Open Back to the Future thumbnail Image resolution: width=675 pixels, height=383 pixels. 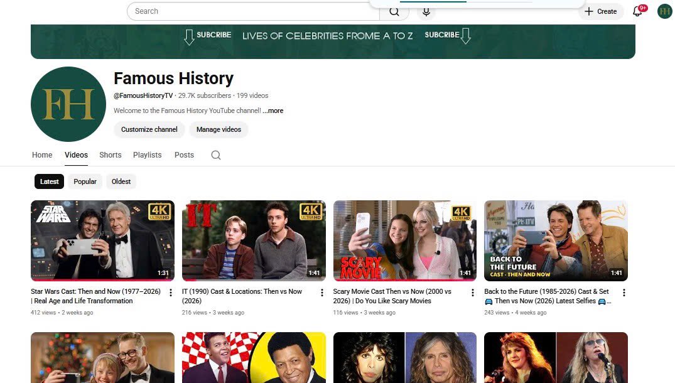(x=556, y=240)
